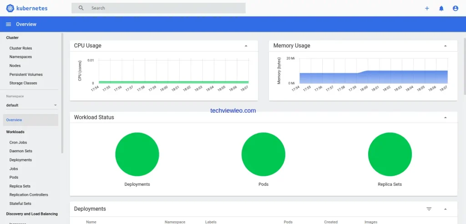466x224 pixels.
Task: Open Stateful Sets in sidebar
Action: 20,204
